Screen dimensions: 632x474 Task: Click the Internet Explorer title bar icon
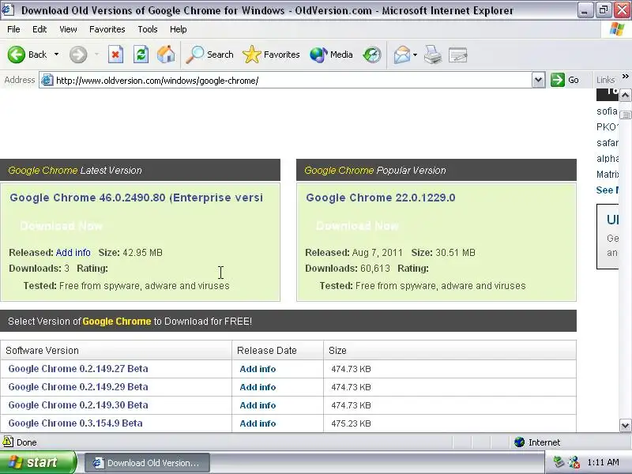[8, 9]
